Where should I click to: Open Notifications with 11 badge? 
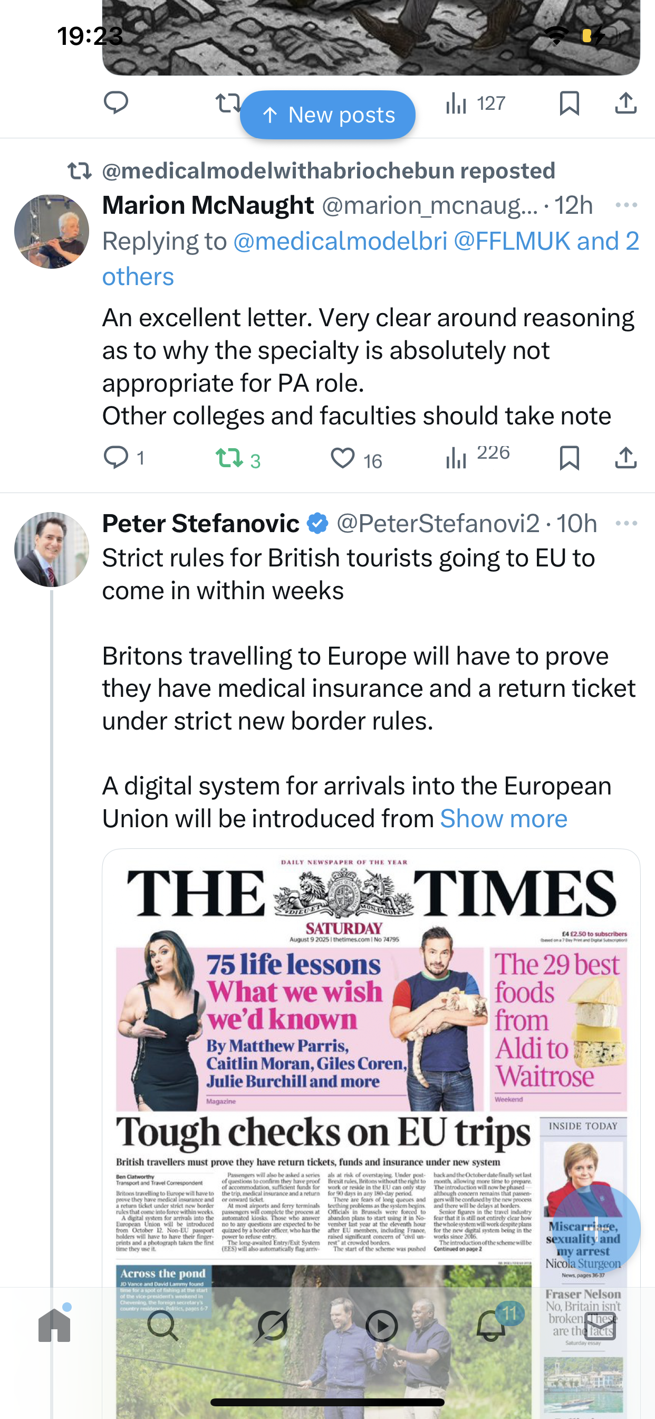pyautogui.click(x=491, y=1327)
